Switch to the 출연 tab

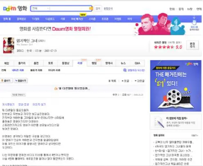tap(36, 63)
